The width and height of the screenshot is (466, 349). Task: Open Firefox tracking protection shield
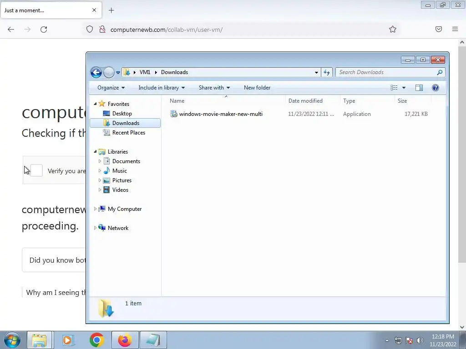[x=90, y=30]
